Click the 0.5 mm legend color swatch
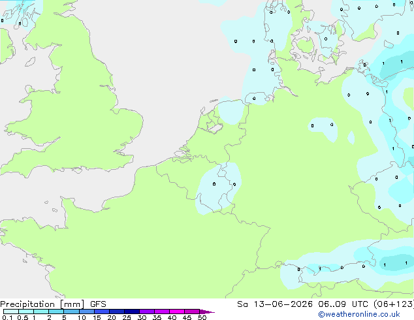This screenshot has height=320, width=414. coord(26,312)
